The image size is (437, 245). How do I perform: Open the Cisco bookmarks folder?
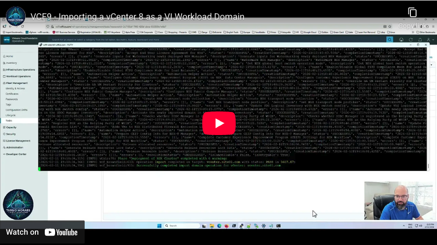point(159,32)
